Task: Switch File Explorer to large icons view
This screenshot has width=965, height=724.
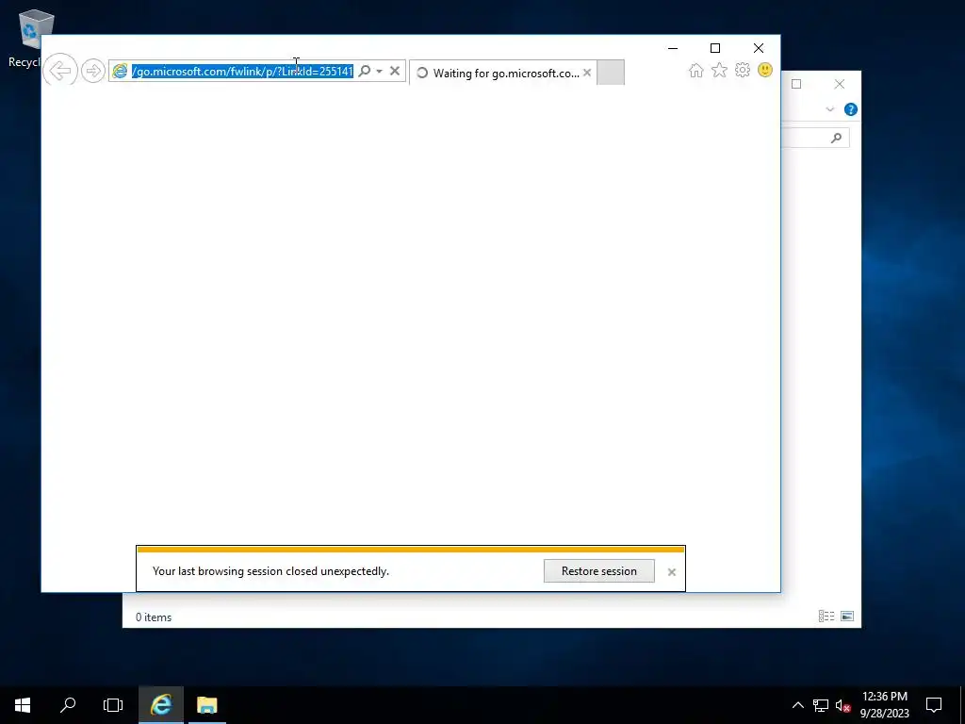Action: 847,617
